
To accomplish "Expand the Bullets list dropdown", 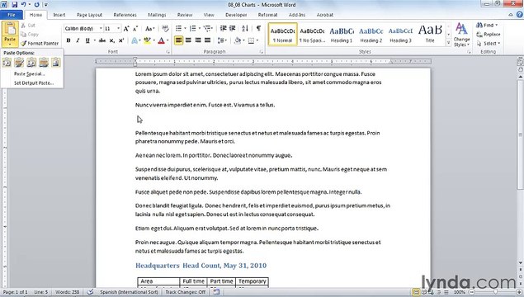I will pyautogui.click(x=185, y=29).
